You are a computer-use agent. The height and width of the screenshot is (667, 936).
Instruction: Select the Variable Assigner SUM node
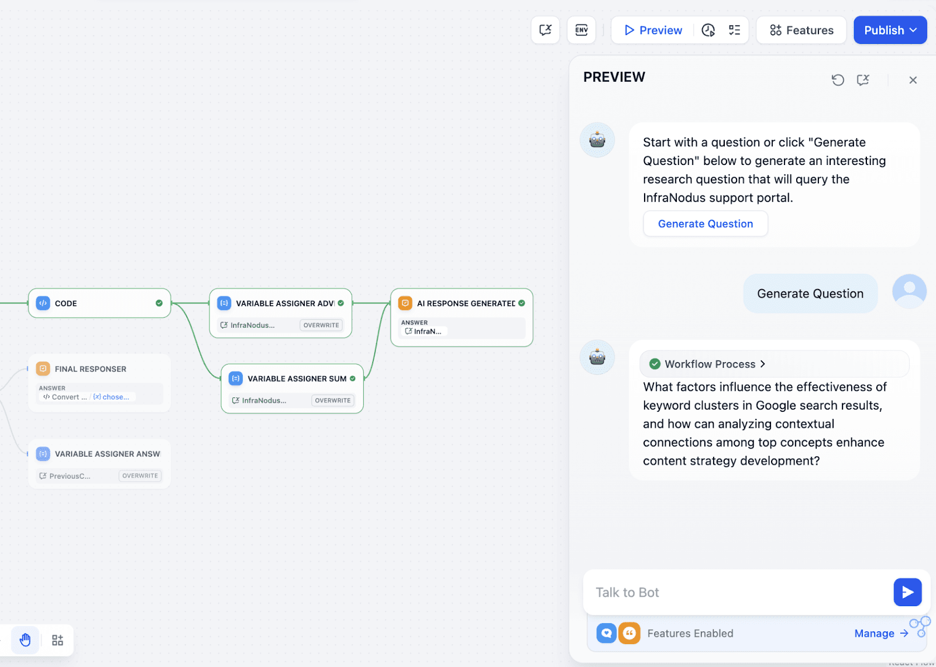coord(291,379)
